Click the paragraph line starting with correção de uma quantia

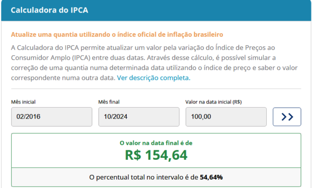[154, 68]
